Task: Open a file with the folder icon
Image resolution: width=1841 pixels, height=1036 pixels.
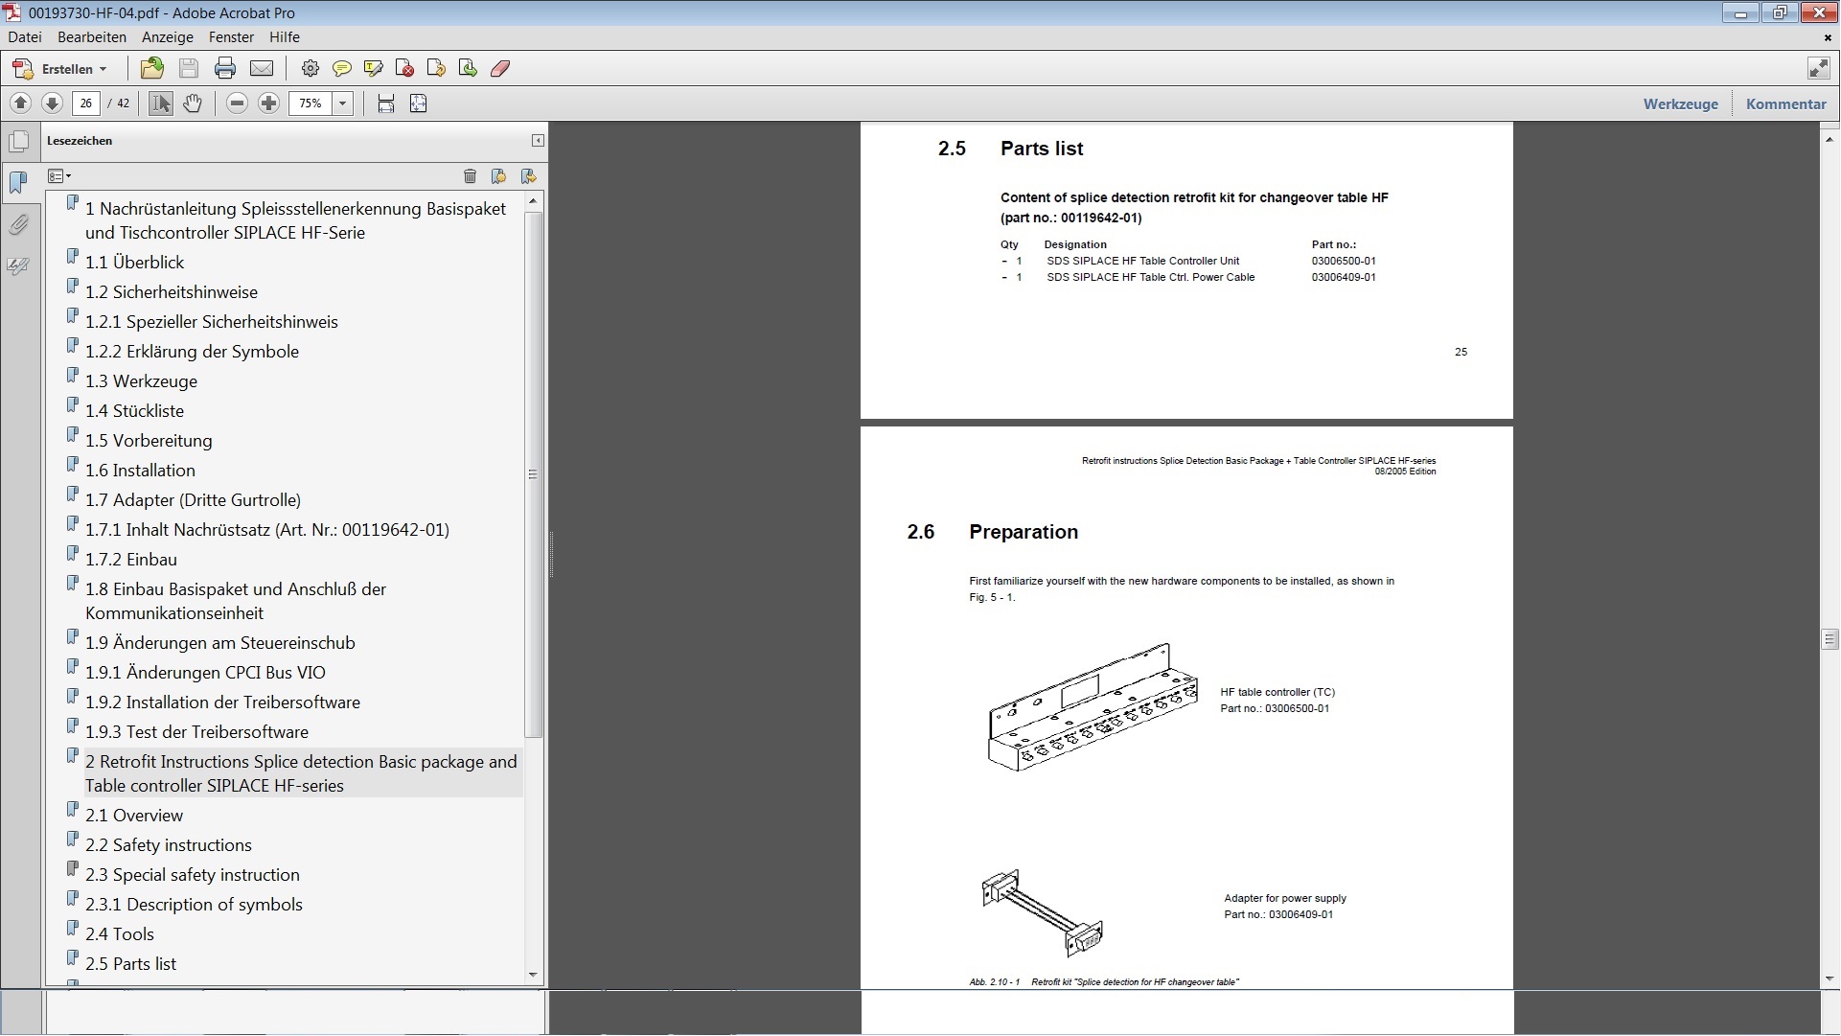Action: coord(151,68)
